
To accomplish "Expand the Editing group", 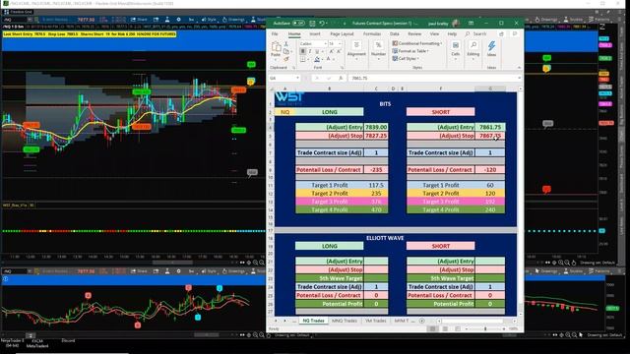I will tap(472, 49).
